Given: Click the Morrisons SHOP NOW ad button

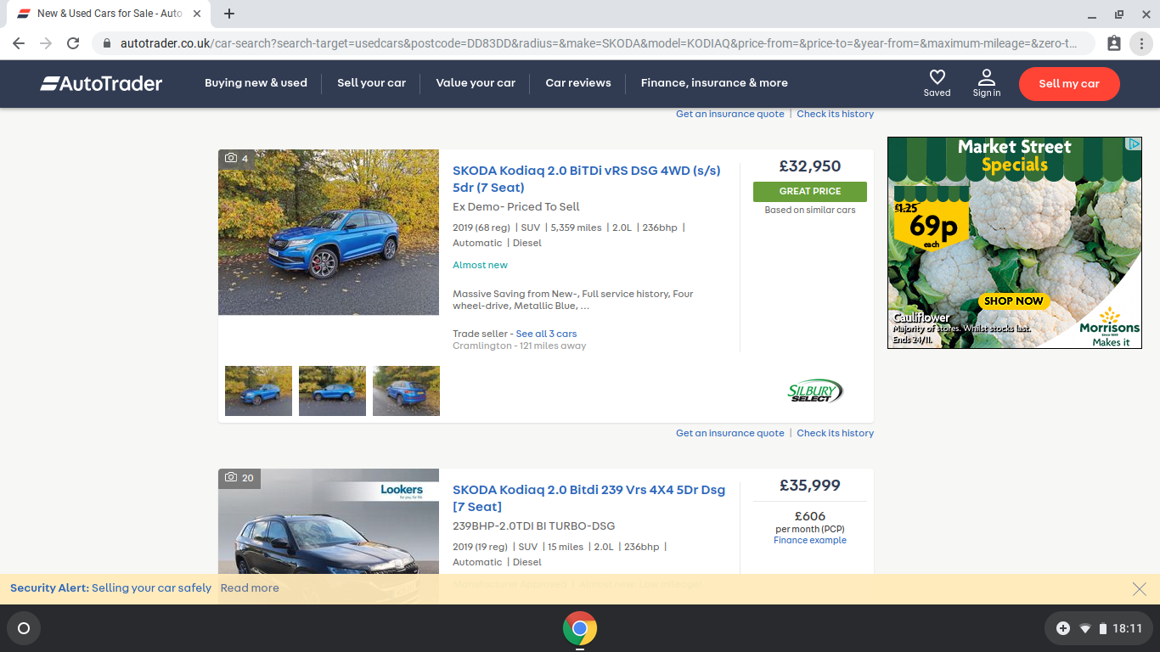Looking at the screenshot, I should pyautogui.click(x=1014, y=301).
